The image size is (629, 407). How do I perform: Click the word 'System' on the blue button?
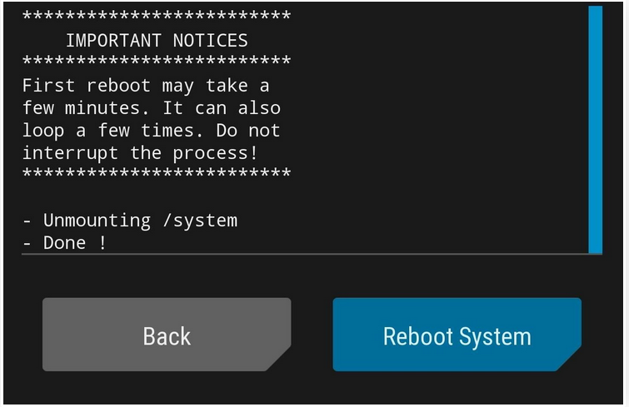point(495,337)
